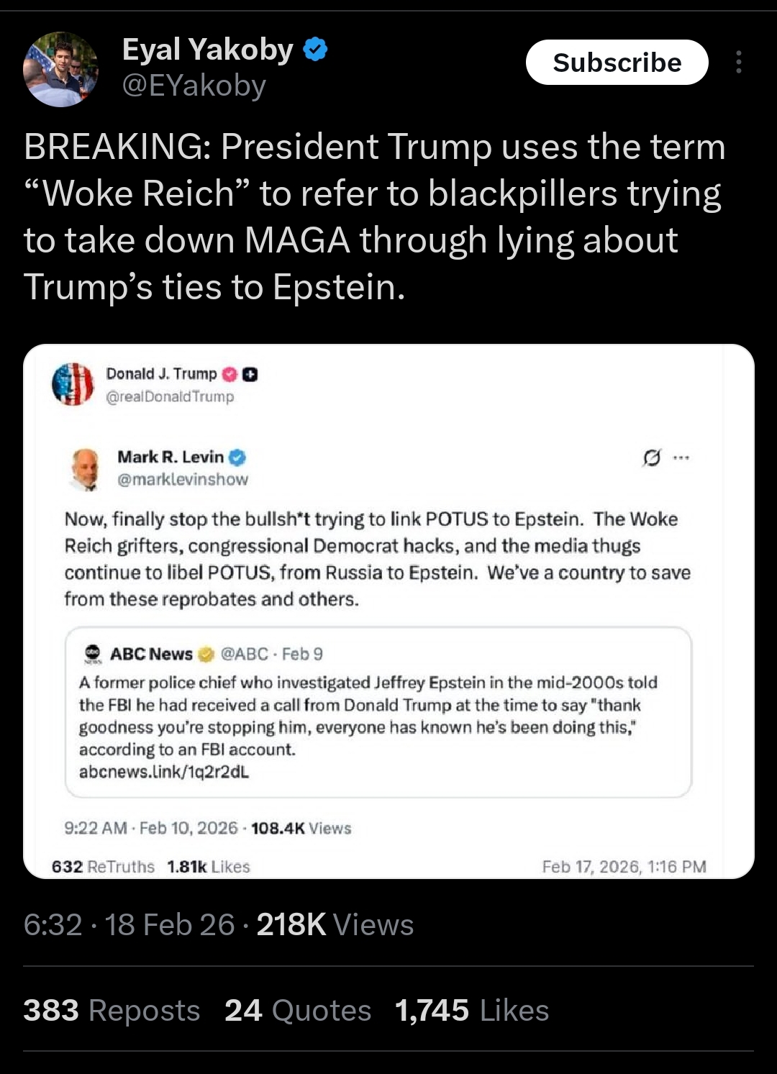The width and height of the screenshot is (777, 1074).
Task: Tap Mark R. Levin's blue verified badge
Action: (x=237, y=458)
